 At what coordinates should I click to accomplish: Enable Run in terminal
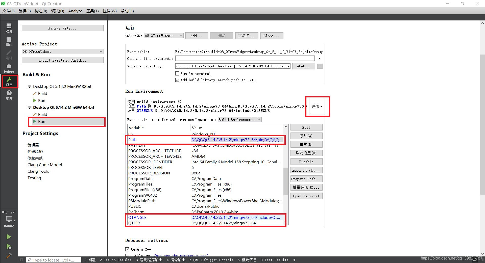coord(177,74)
